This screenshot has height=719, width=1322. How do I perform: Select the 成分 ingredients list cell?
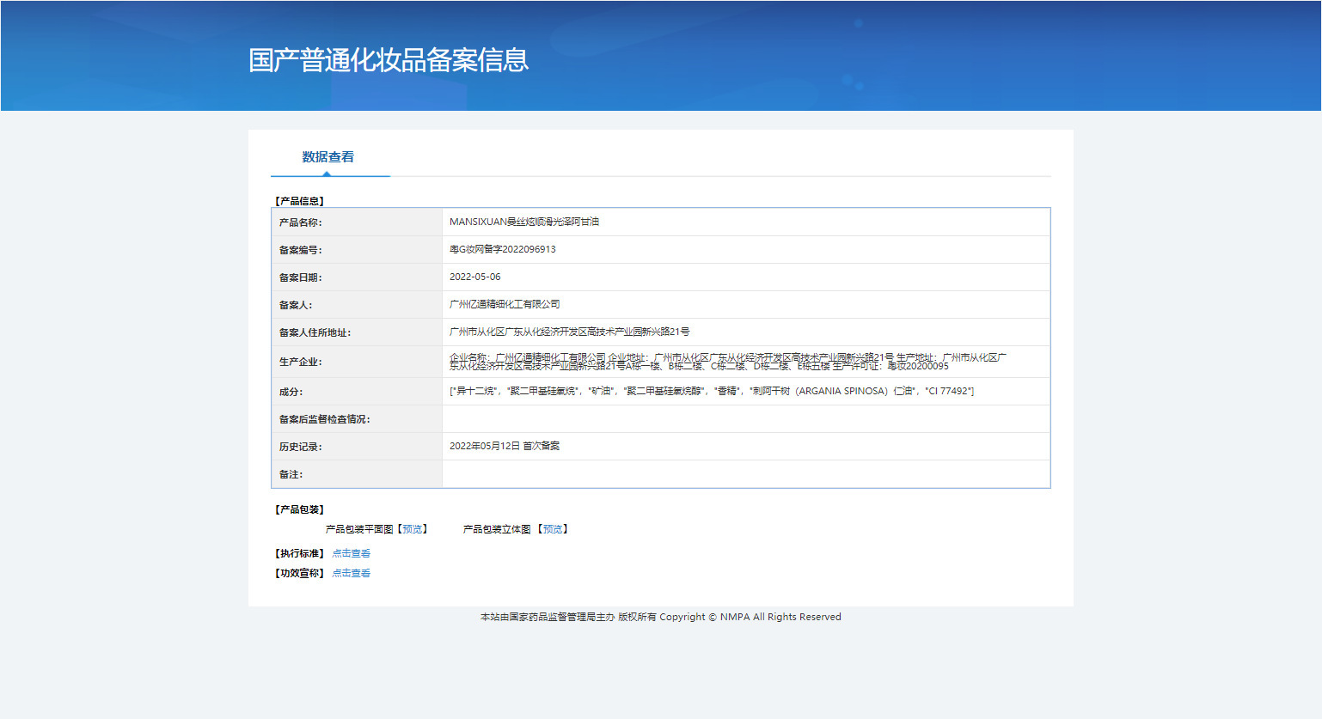(746, 391)
